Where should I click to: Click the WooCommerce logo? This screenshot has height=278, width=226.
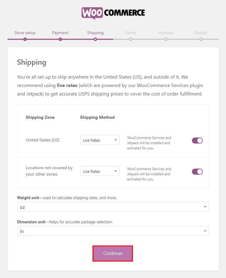coord(113,13)
